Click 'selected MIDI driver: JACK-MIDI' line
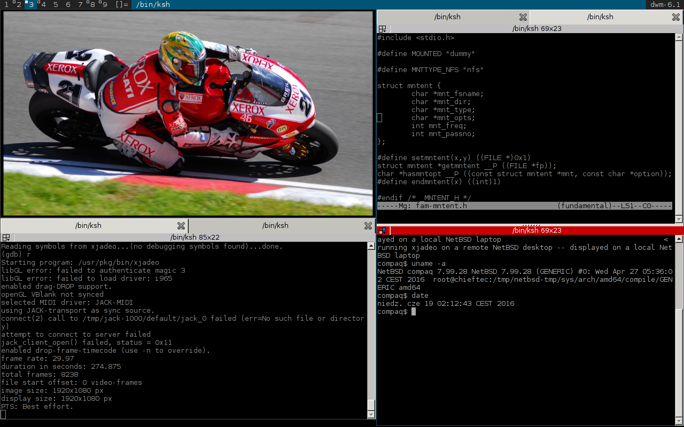Image resolution: width=684 pixels, height=427 pixels. click(67, 302)
